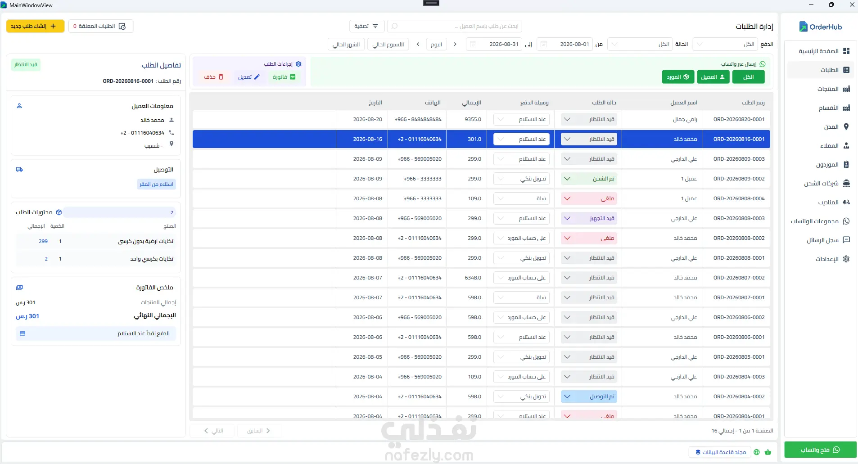
Task: Click the إنشاء طلب جديد button
Action: 35,26
